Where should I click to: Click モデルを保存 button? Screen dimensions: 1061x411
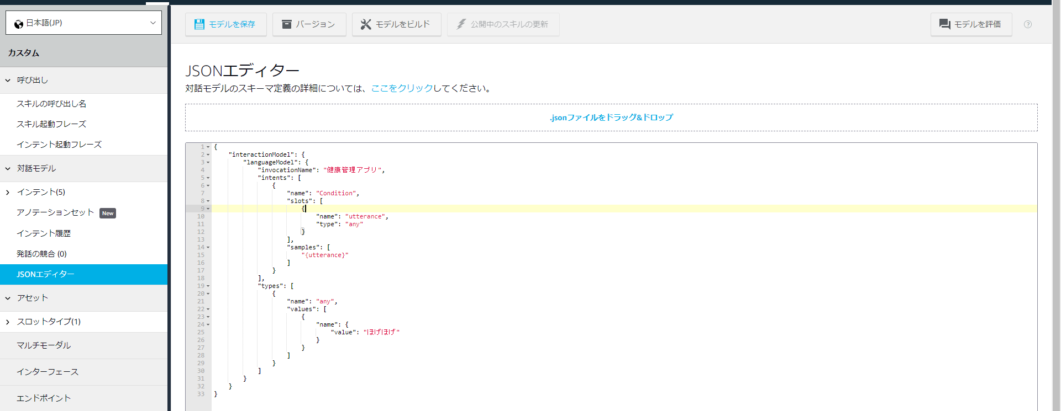pyautogui.click(x=225, y=24)
